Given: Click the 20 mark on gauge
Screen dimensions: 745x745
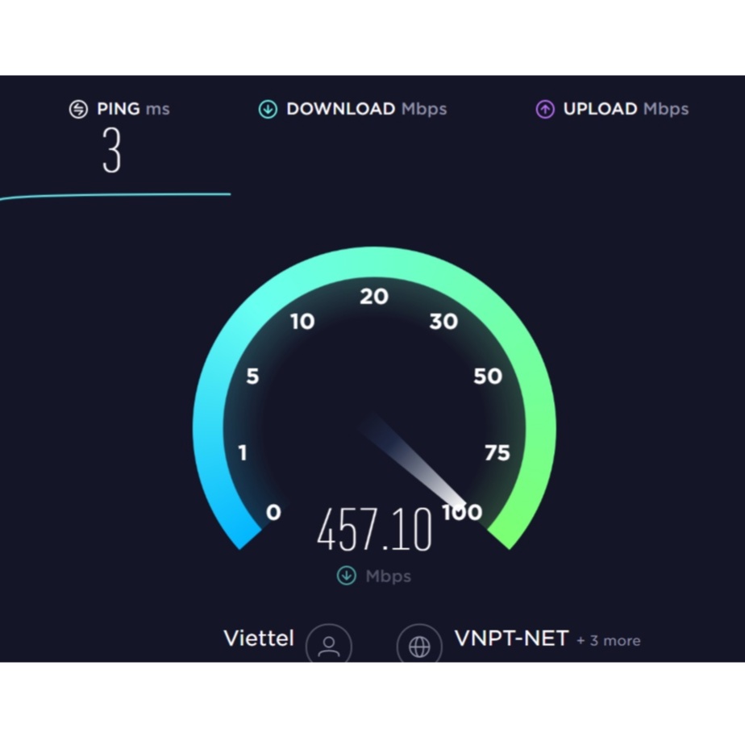Looking at the screenshot, I should pos(374,297).
